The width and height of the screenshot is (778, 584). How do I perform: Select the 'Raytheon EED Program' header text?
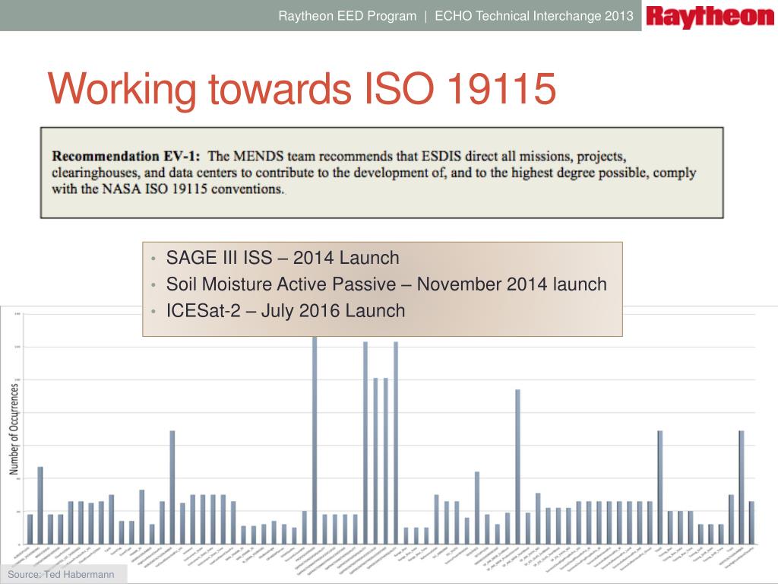(347, 16)
